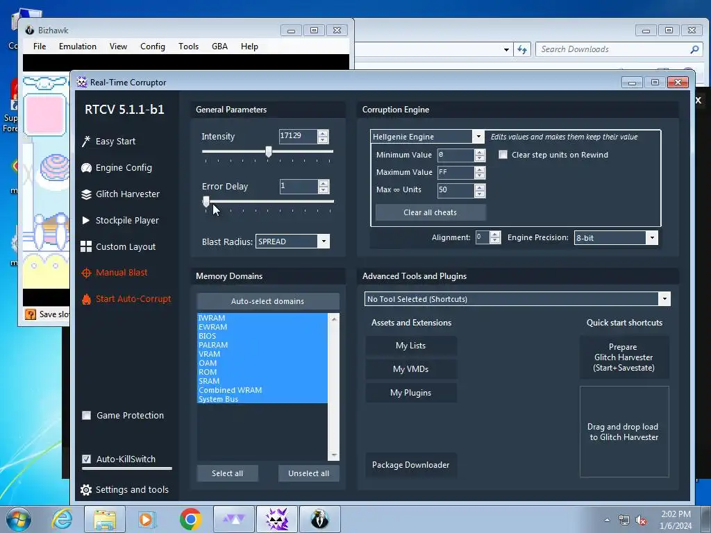Decrease the Maximum Value spinner
This screenshot has height=533, width=711.
tap(480, 176)
